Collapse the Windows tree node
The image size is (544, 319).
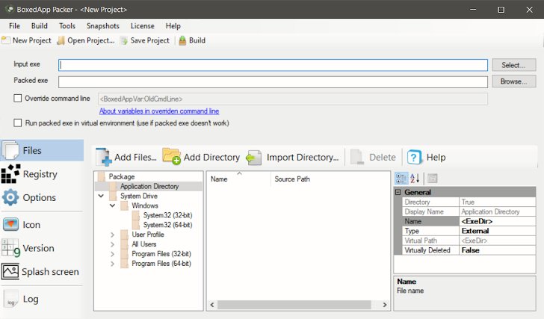pos(112,205)
